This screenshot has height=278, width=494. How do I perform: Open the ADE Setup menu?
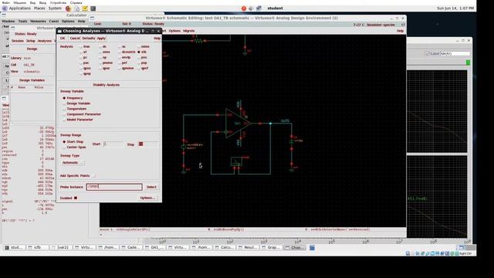31,41
